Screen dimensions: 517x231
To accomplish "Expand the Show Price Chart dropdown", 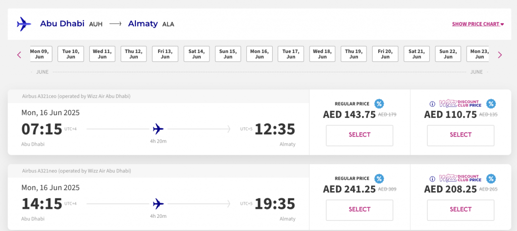I will point(478,24).
